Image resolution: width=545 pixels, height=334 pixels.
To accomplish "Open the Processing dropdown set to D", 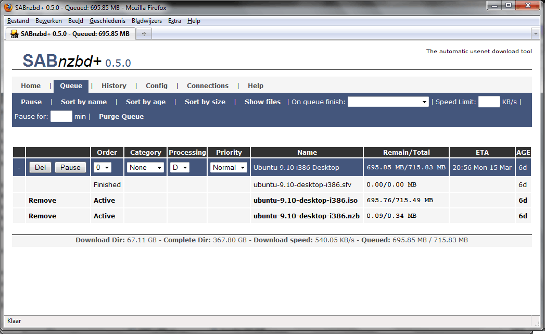I will click(x=180, y=167).
